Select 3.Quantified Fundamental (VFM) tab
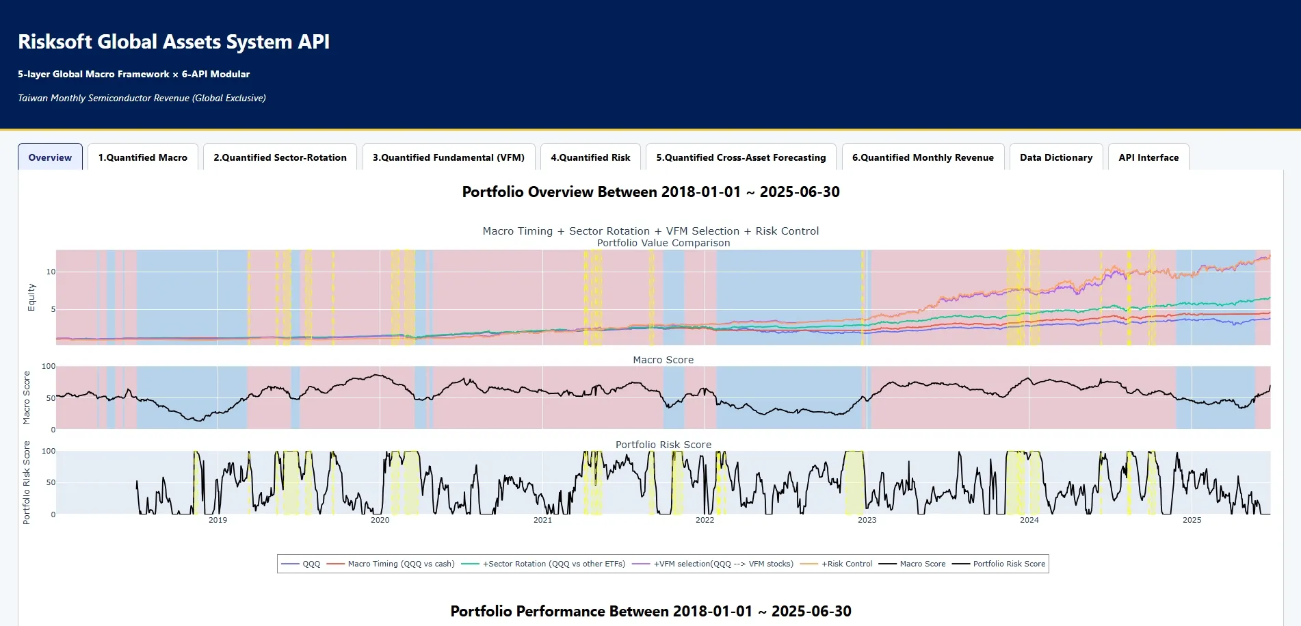Viewport: 1301px width, 626px height. coord(448,157)
